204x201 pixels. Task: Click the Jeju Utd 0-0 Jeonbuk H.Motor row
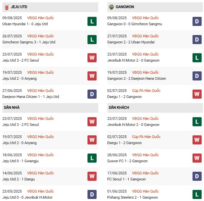[27, 197]
